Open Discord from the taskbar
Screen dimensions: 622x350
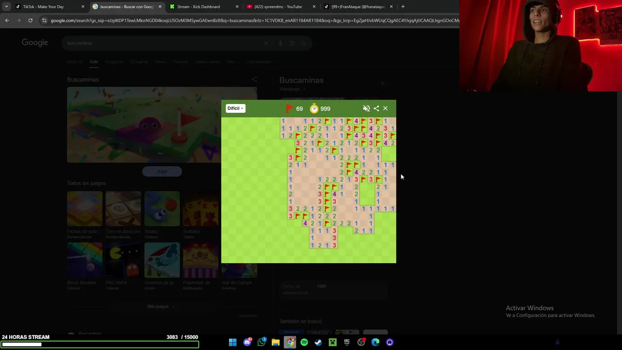point(247,342)
